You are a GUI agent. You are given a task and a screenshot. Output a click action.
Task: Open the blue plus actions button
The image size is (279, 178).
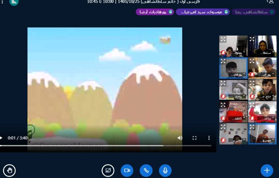[x=267, y=171]
